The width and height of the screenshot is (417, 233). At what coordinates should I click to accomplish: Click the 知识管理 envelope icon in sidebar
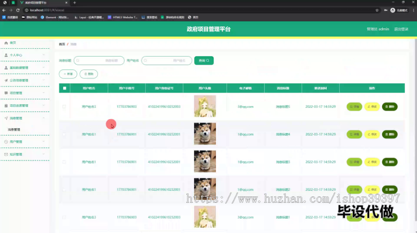click(x=6, y=154)
